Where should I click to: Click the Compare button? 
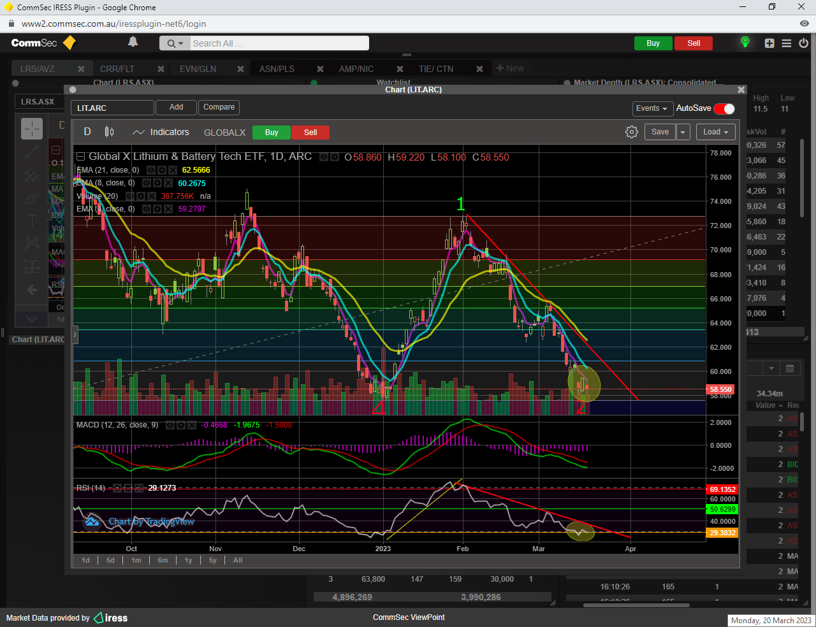(x=219, y=107)
